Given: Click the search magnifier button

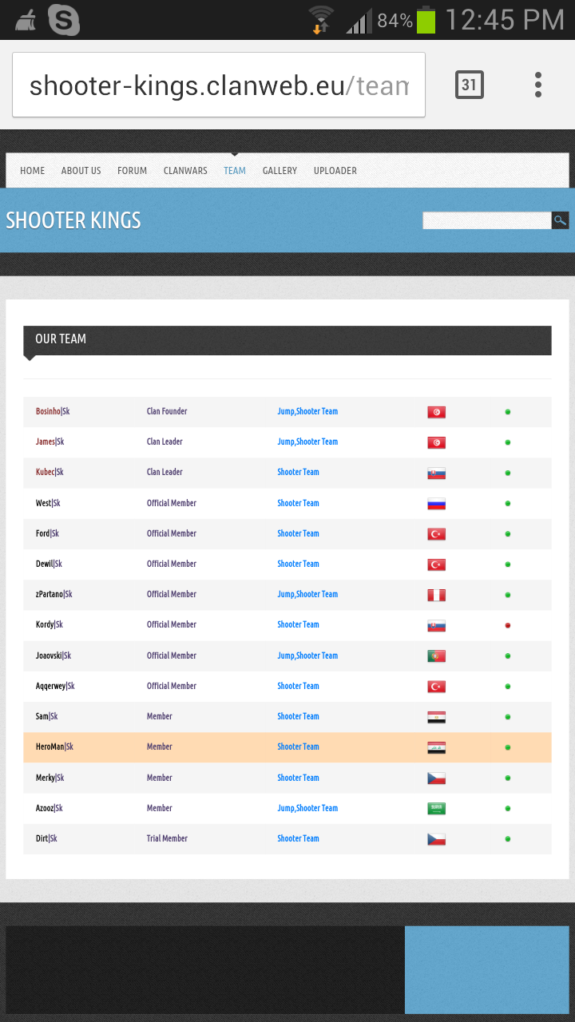Looking at the screenshot, I should click(x=561, y=220).
